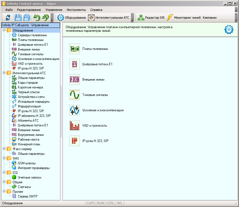The image size is (239, 207).
Task: Open the Управление menu
Action: coord(54,10)
